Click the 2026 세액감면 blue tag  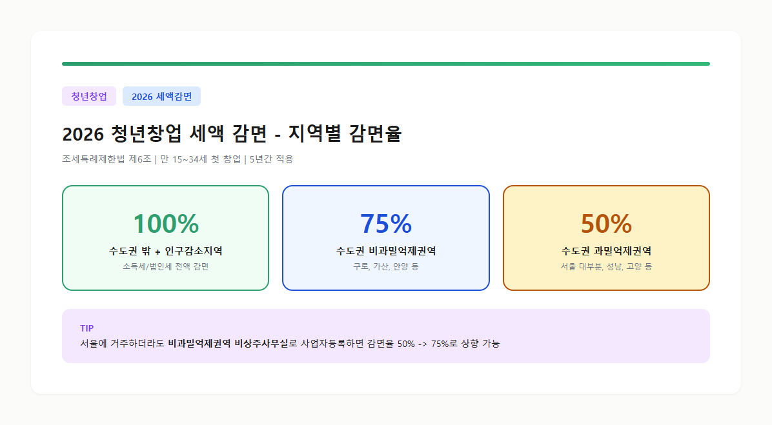(x=161, y=96)
